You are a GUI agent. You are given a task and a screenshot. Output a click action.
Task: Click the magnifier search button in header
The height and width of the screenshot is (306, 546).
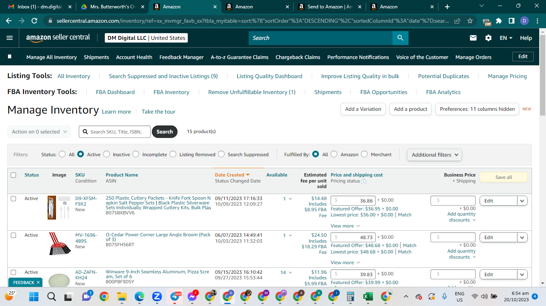[x=400, y=38]
